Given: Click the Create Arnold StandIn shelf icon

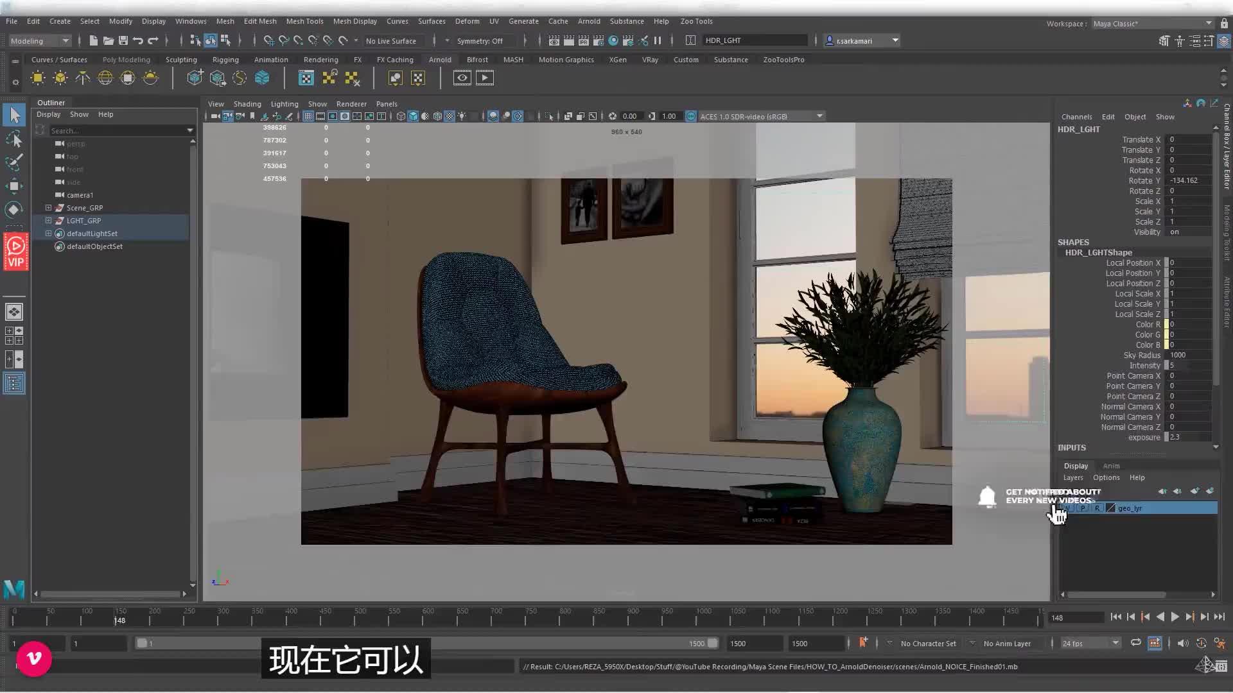Looking at the screenshot, I should pos(195,78).
